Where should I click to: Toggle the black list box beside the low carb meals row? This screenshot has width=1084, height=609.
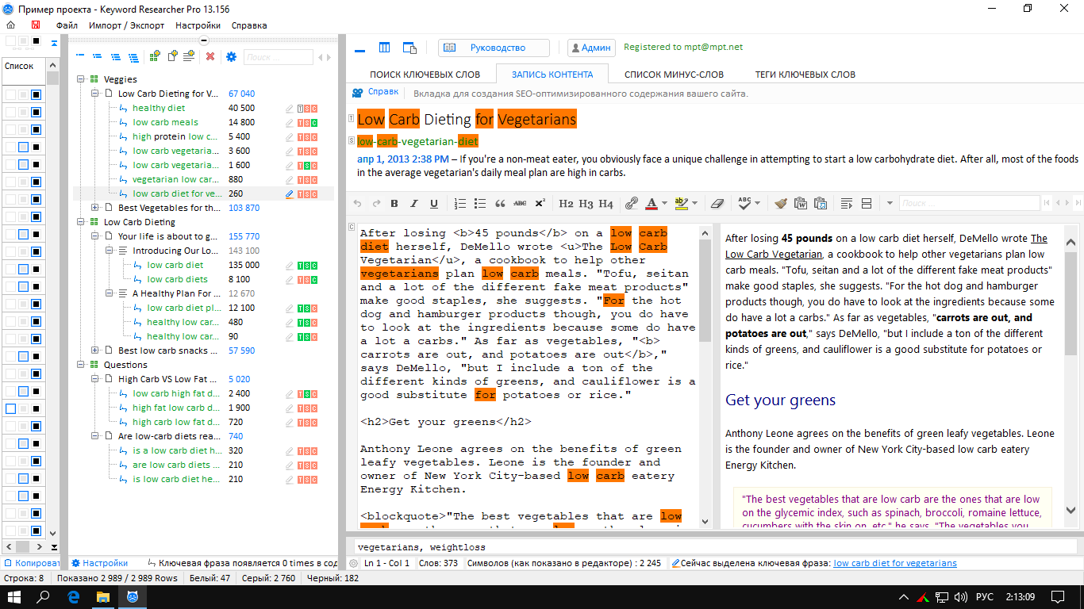(x=36, y=129)
